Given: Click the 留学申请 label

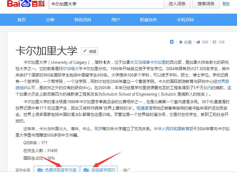Looking at the screenshot, I should pos(23,170).
